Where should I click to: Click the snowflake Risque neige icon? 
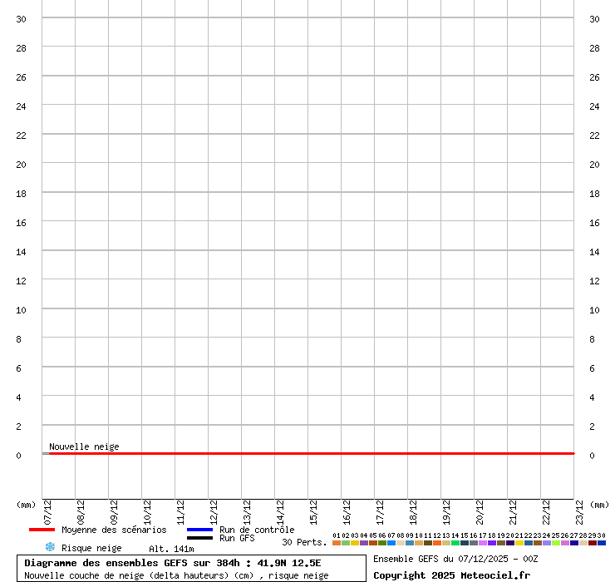pyautogui.click(x=50, y=547)
